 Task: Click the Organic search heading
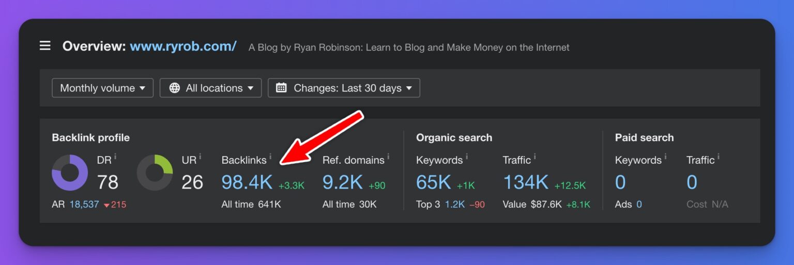pos(454,138)
